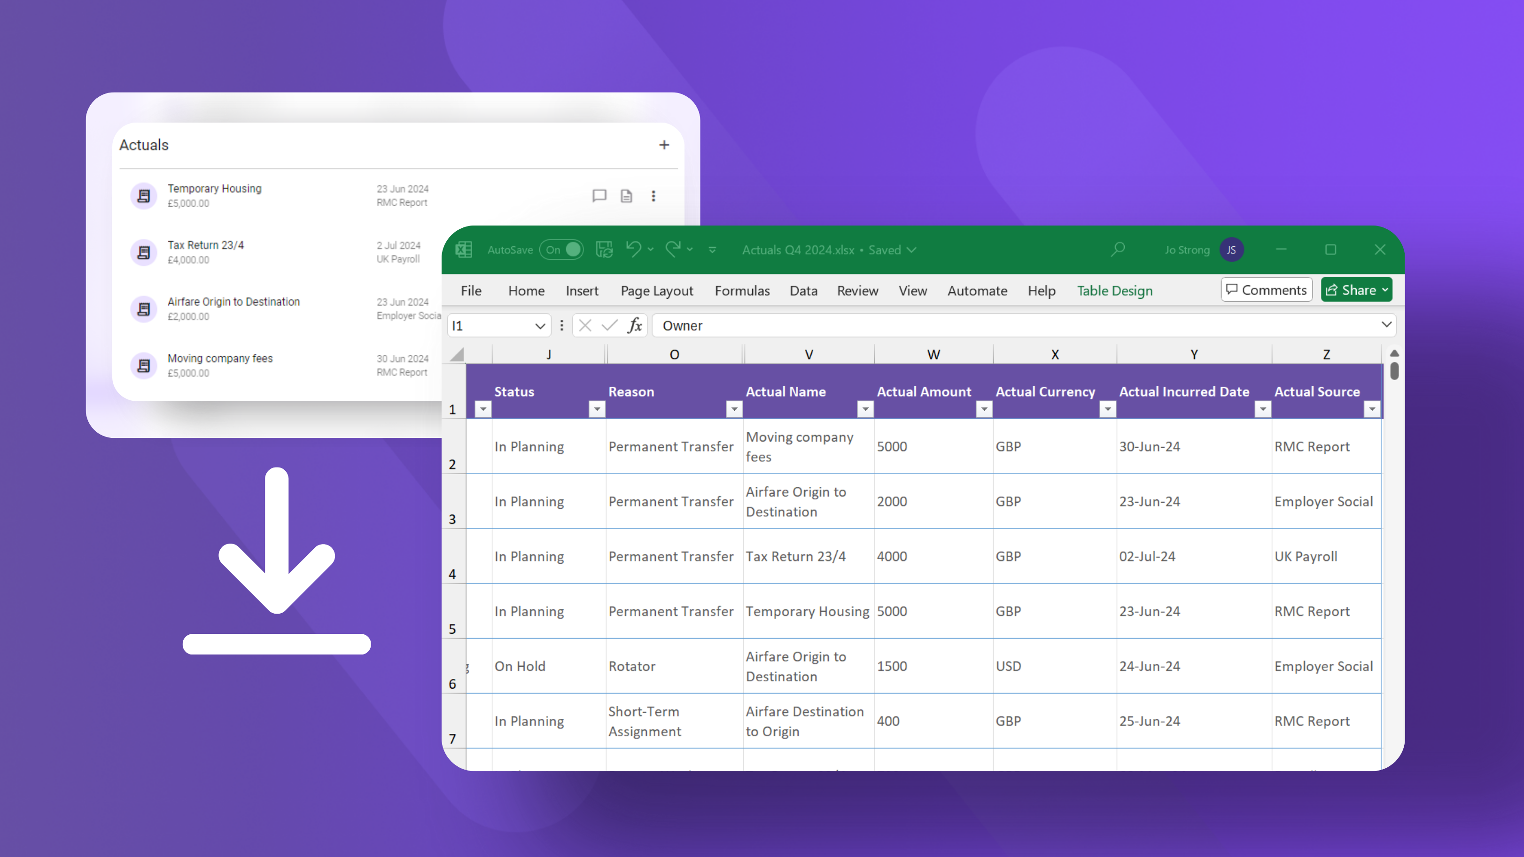Switch to the Formulas tab
The height and width of the screenshot is (857, 1524).
pyautogui.click(x=742, y=290)
